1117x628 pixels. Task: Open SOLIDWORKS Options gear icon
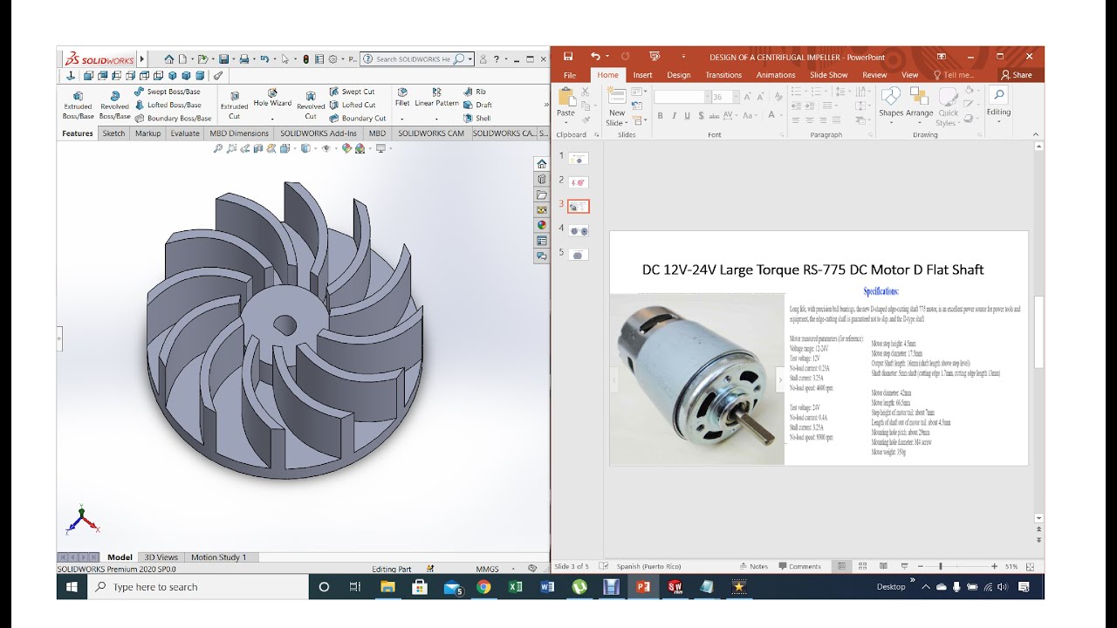(332, 59)
